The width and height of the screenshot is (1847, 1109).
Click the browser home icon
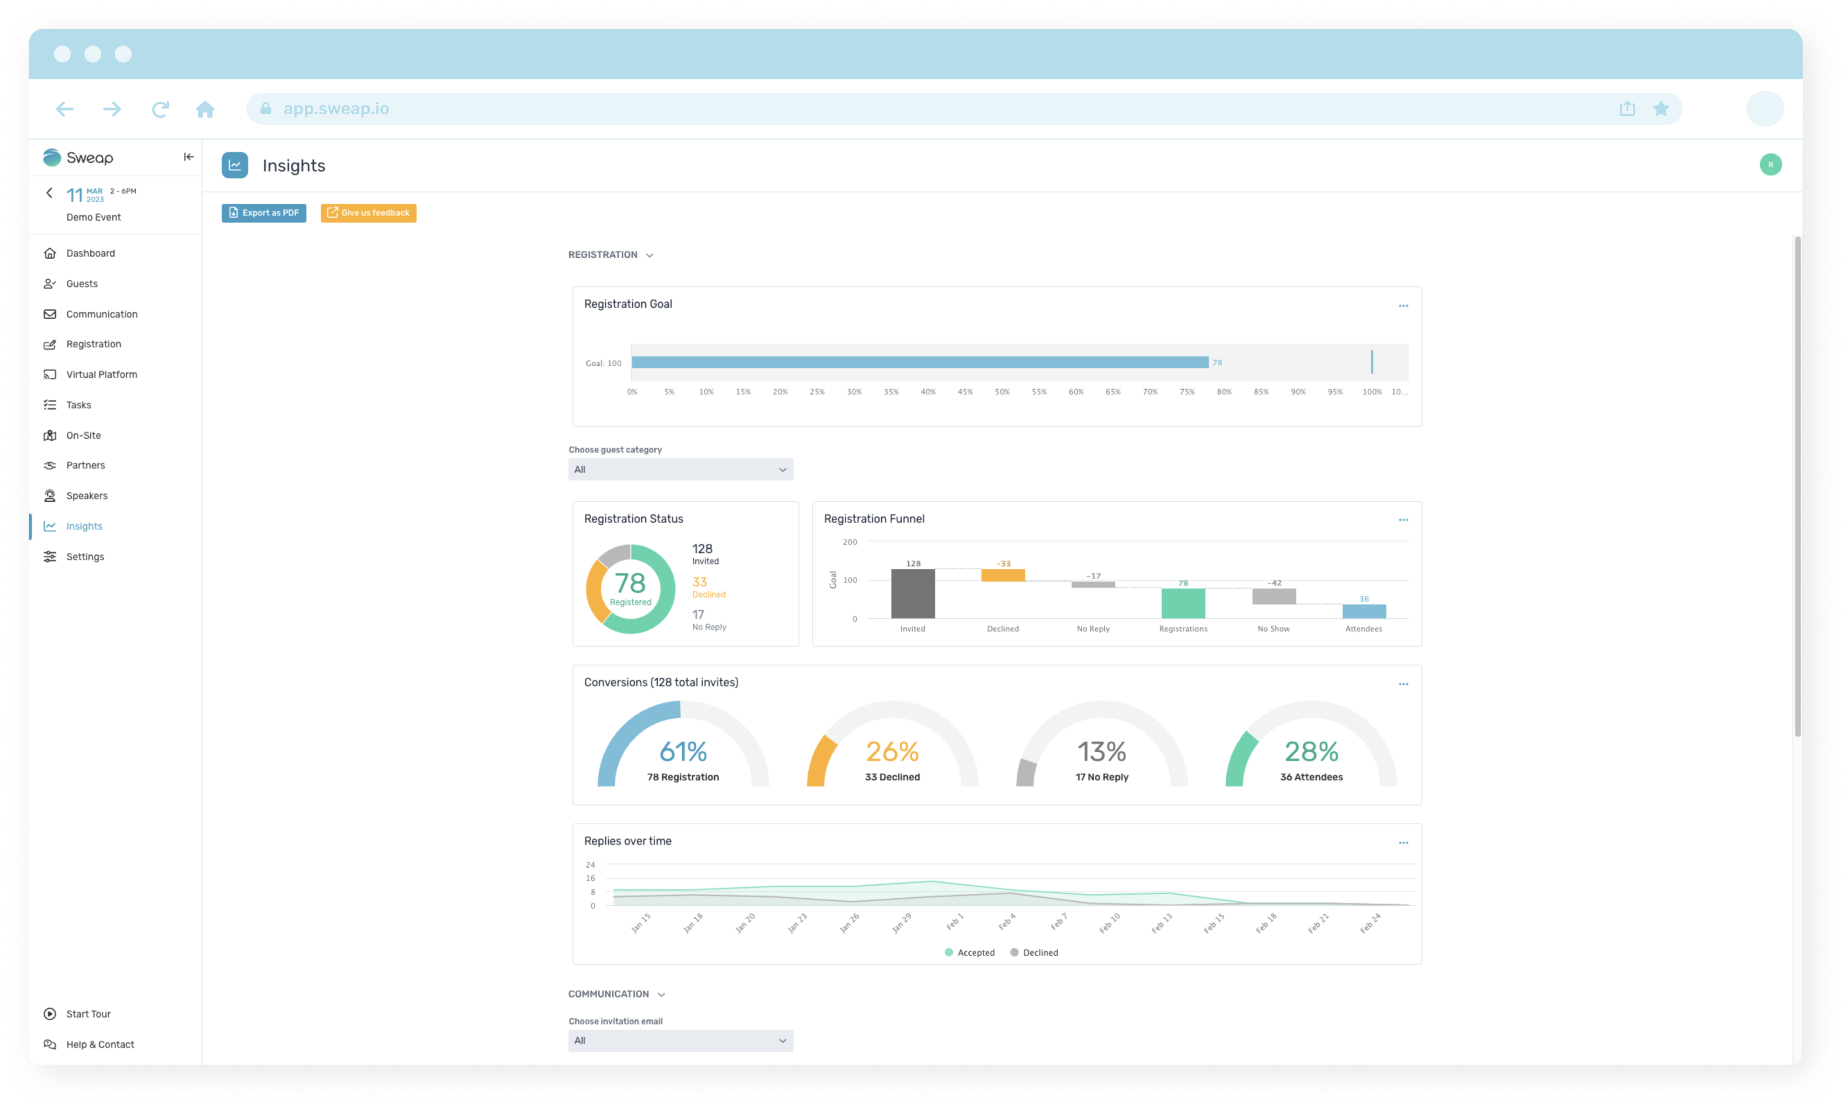click(x=205, y=109)
